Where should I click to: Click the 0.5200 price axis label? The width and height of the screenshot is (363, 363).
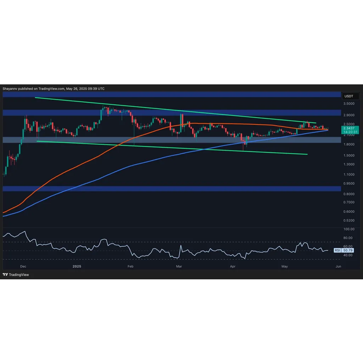[x=349, y=220]
